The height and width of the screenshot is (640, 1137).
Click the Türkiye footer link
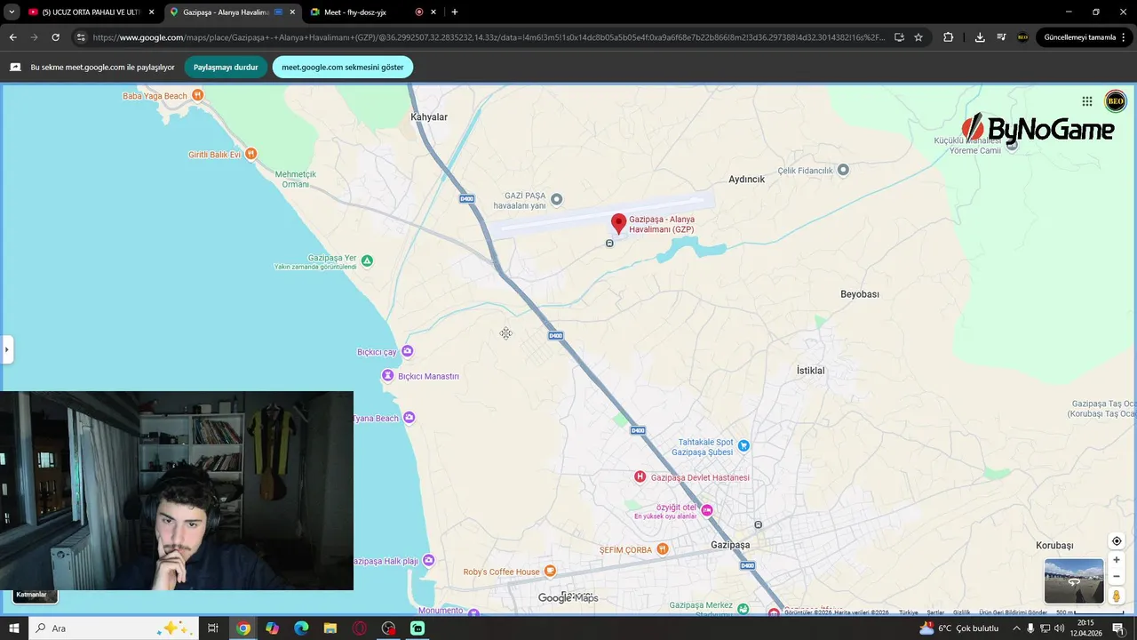click(x=908, y=612)
